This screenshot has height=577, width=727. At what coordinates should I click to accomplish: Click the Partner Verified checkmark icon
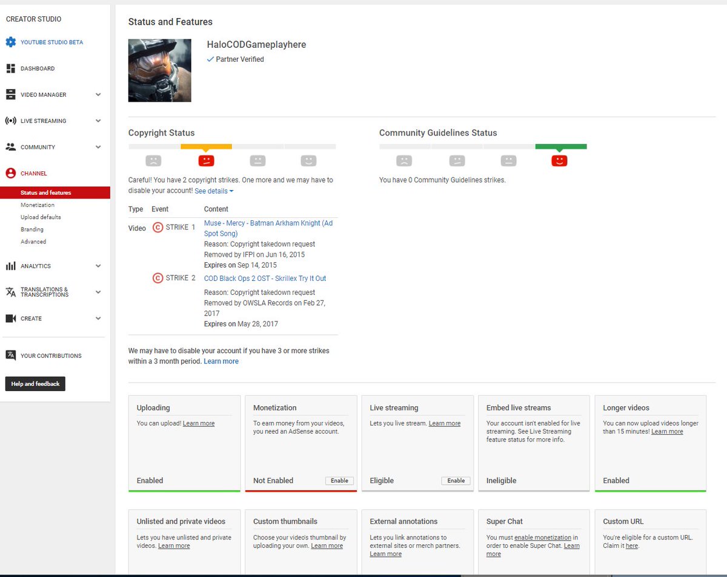[210, 59]
